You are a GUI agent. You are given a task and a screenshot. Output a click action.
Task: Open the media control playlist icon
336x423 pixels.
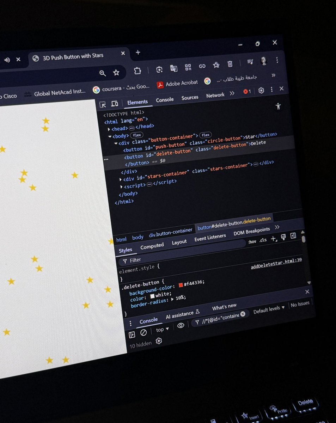[x=250, y=62]
